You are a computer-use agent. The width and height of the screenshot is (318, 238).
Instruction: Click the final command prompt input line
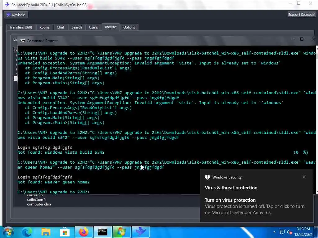53,192
